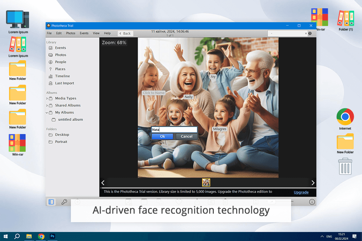Viewport: 362px width, 241px height.
Task: Open the Lorem Ipsum computer desktop icon
Action: pyautogui.click(x=18, y=22)
